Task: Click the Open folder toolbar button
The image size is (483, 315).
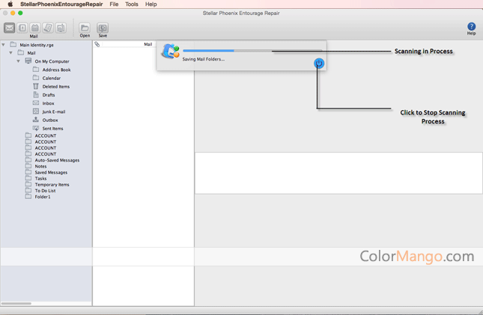Action: tap(85, 30)
